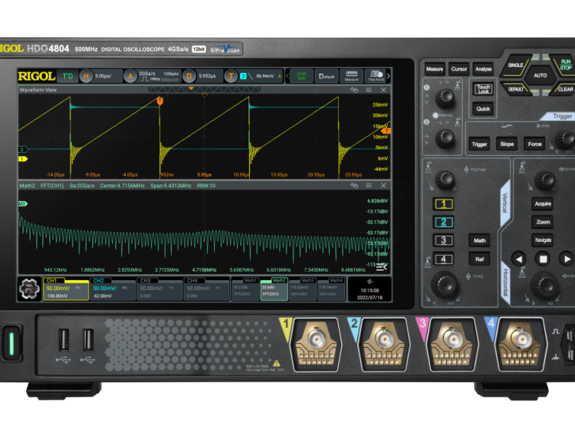Viewport: 575px width, 433px height.
Task: Toggle channel 1 with yellow button
Action: coord(444,204)
